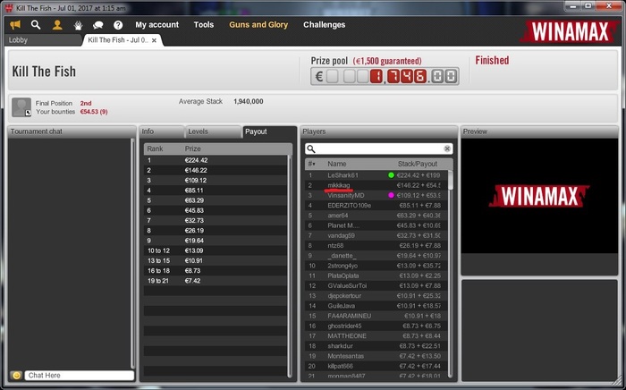The image size is (626, 390).
Task: Select player PlataOplata in list
Action: coord(376,276)
